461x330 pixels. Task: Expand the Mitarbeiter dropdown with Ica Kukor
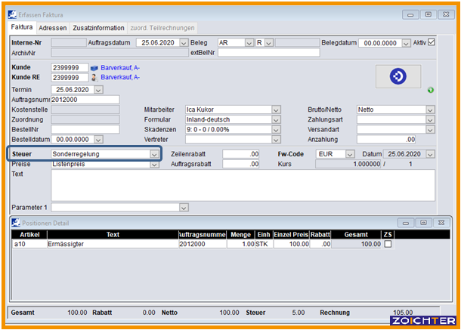point(276,109)
